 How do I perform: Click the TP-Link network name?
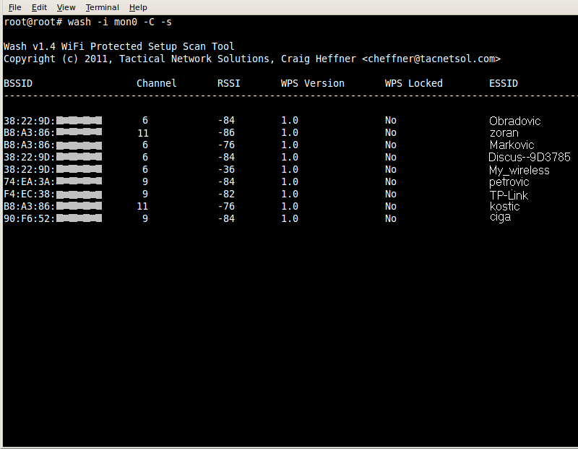point(509,195)
